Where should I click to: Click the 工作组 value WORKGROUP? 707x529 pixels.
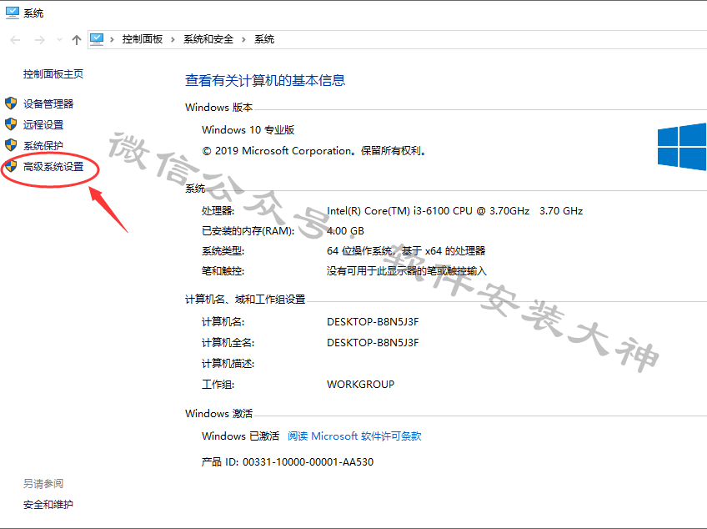361,384
